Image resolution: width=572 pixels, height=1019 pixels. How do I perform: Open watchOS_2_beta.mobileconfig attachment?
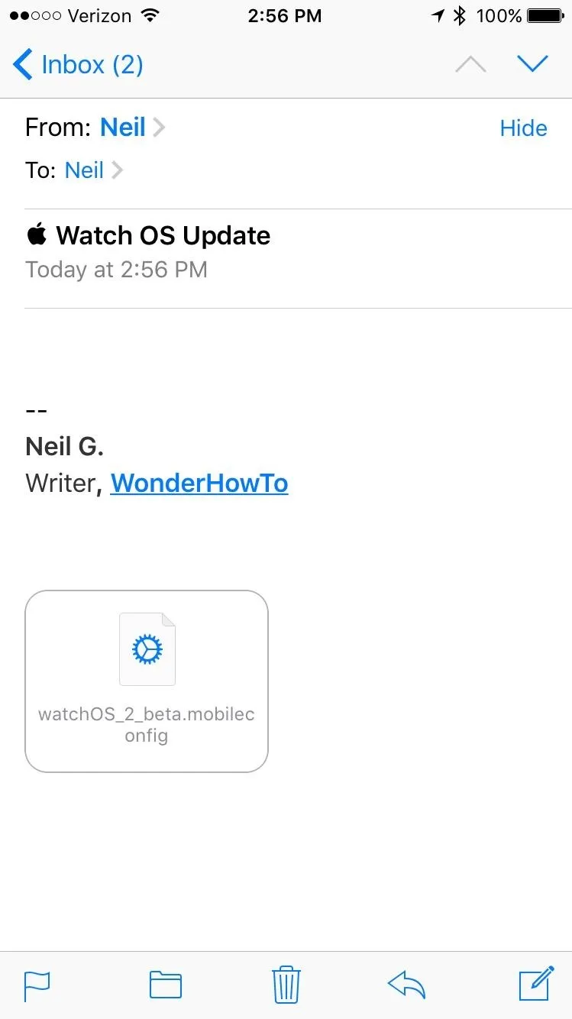click(147, 681)
